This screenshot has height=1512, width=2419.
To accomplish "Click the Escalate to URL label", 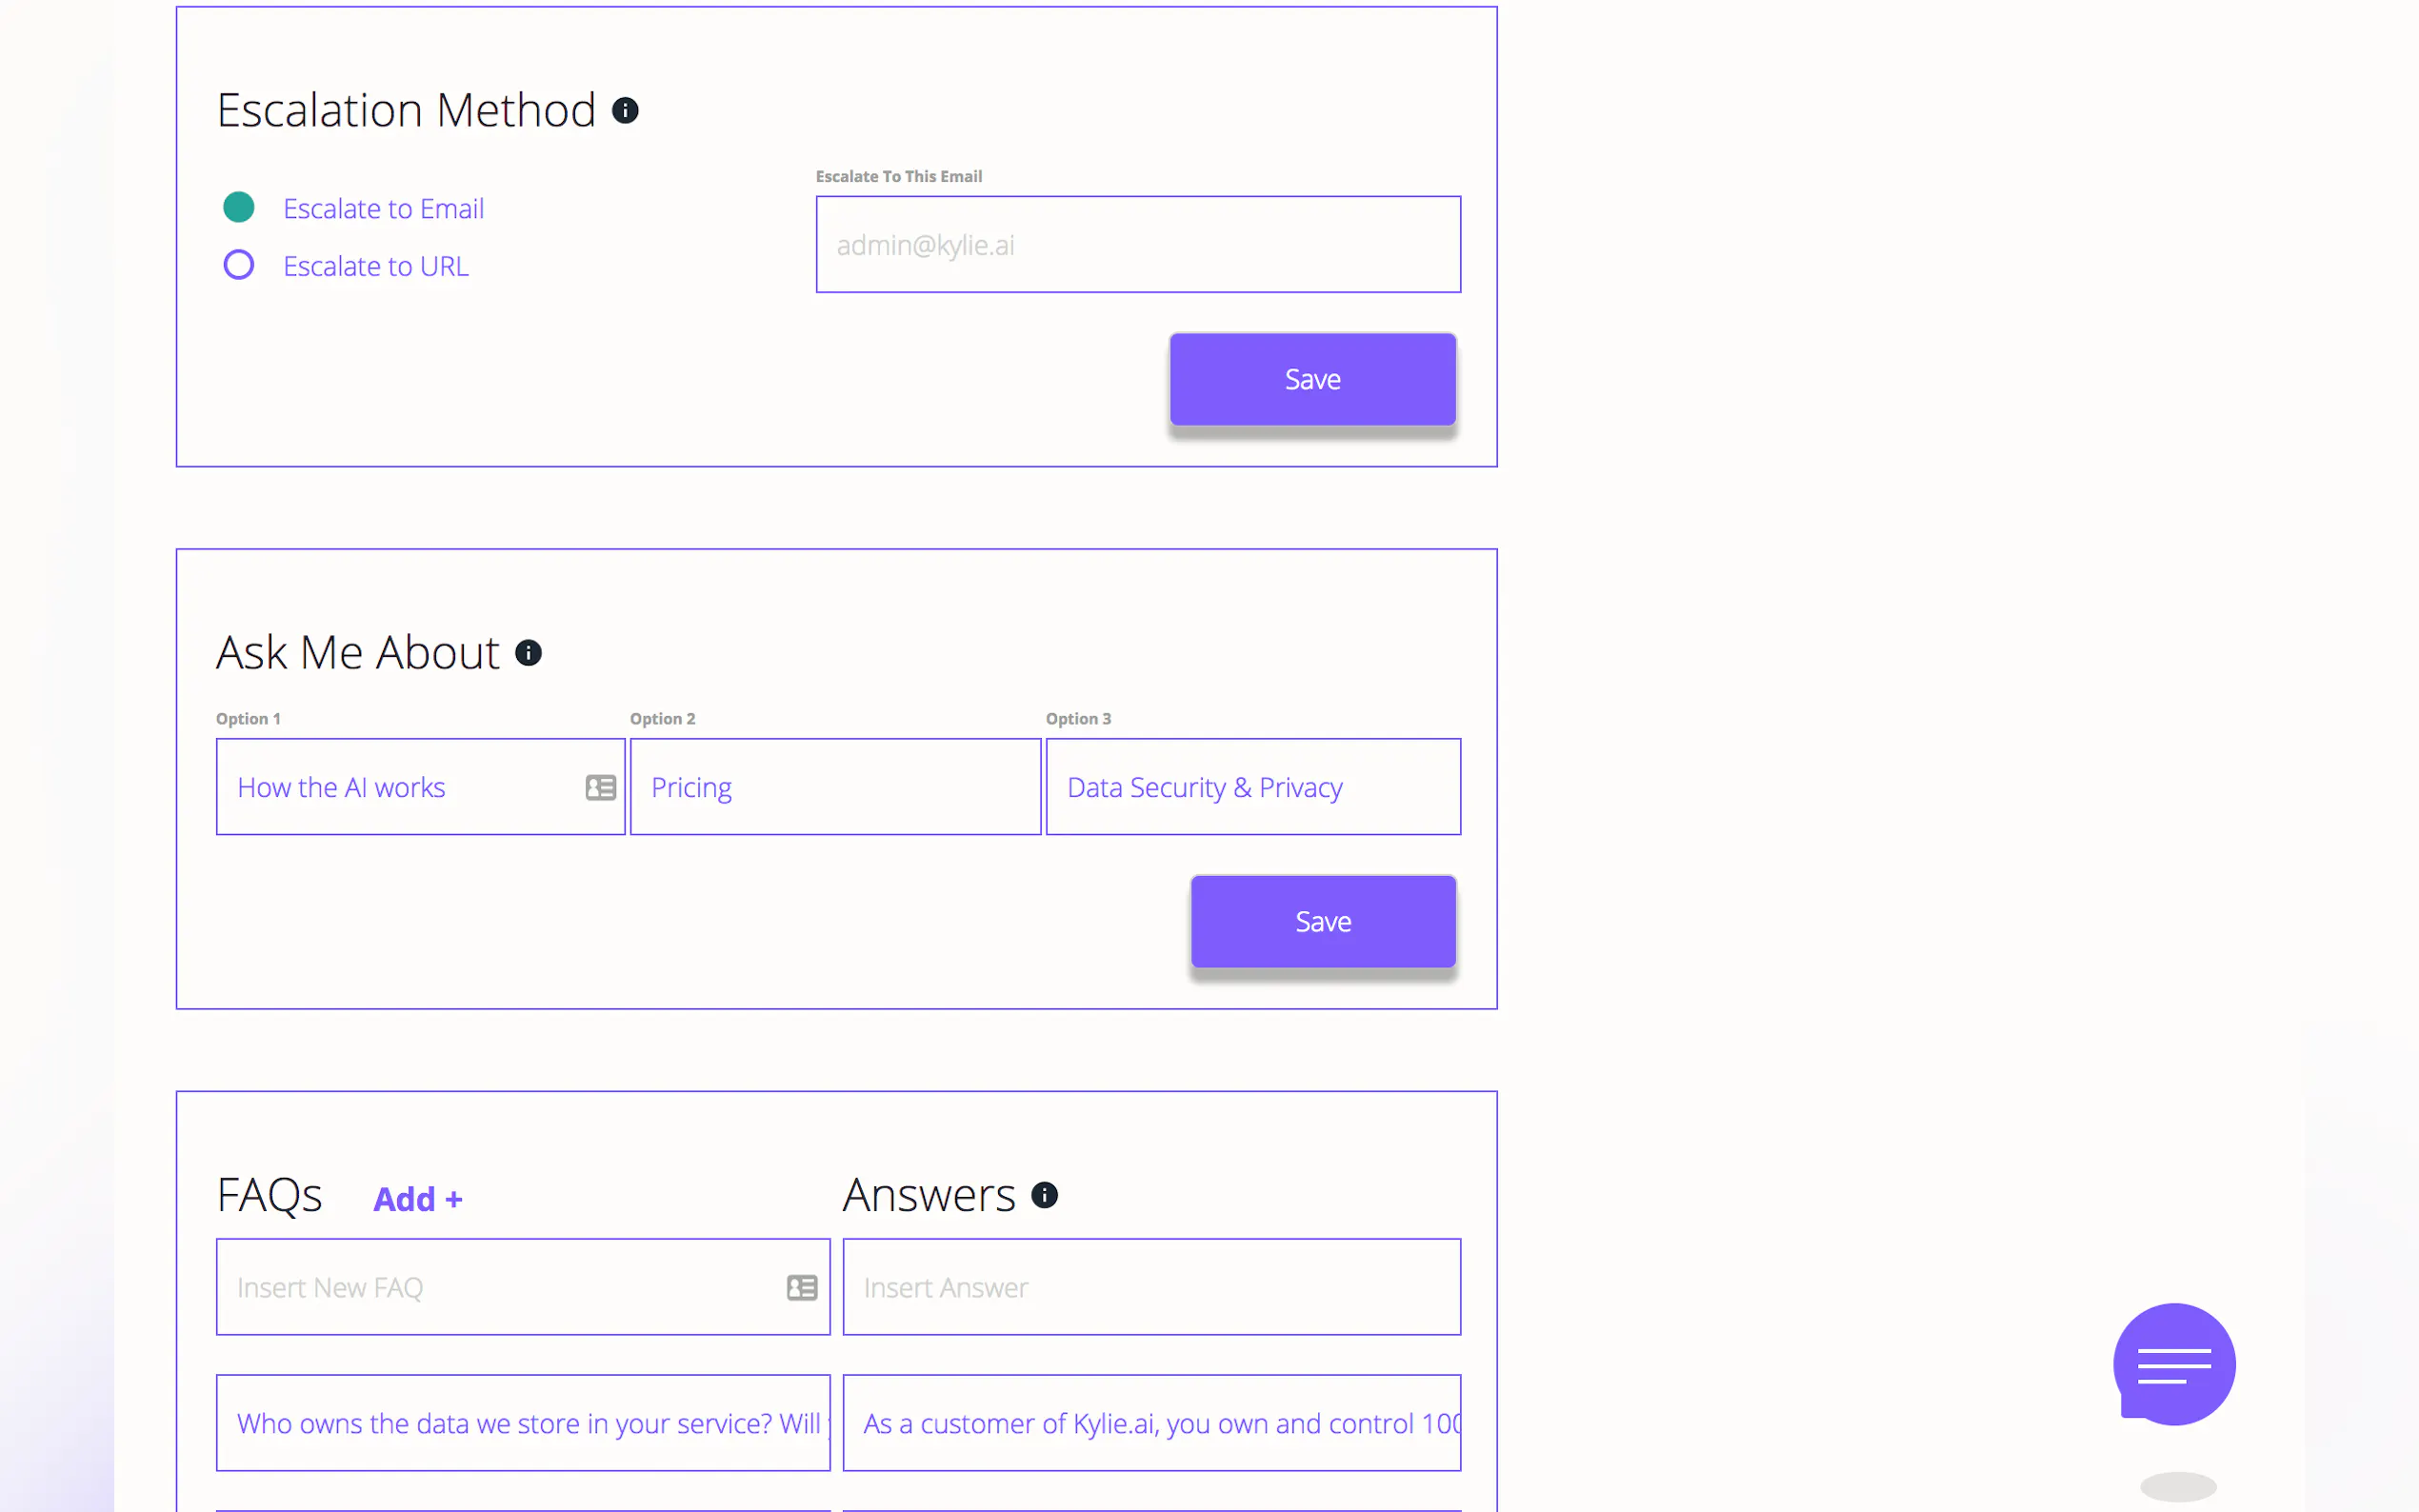I will click(x=375, y=266).
